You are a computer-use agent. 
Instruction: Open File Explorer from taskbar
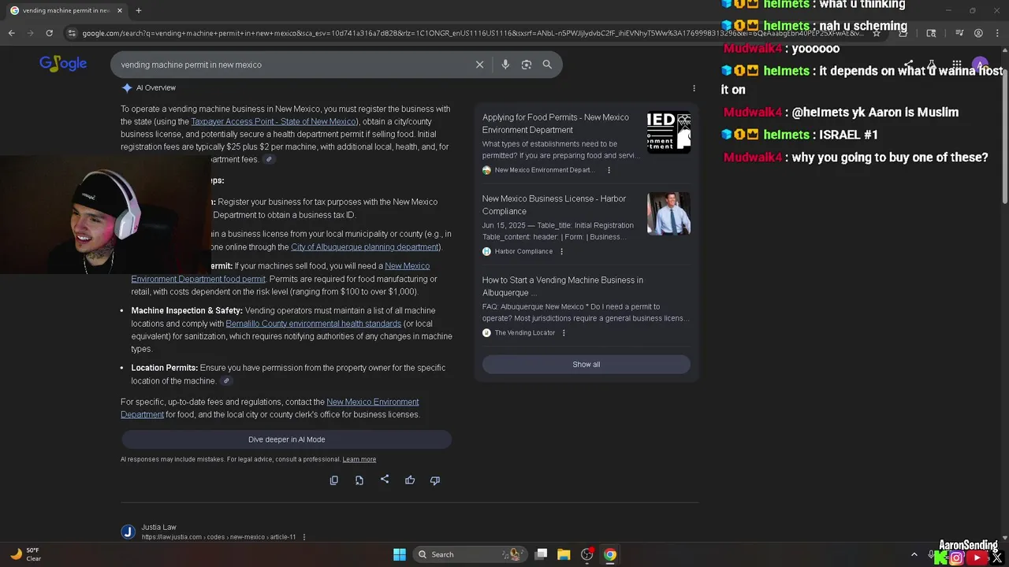564,554
